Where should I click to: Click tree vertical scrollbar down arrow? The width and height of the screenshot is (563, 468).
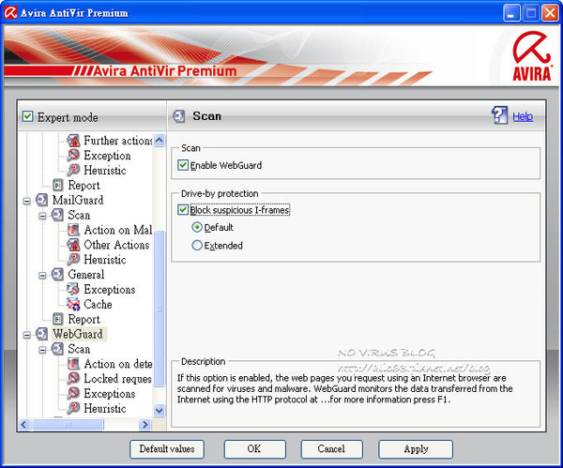160,410
